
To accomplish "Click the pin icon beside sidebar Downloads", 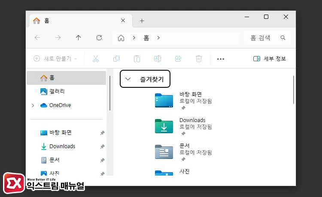I will [102, 146].
